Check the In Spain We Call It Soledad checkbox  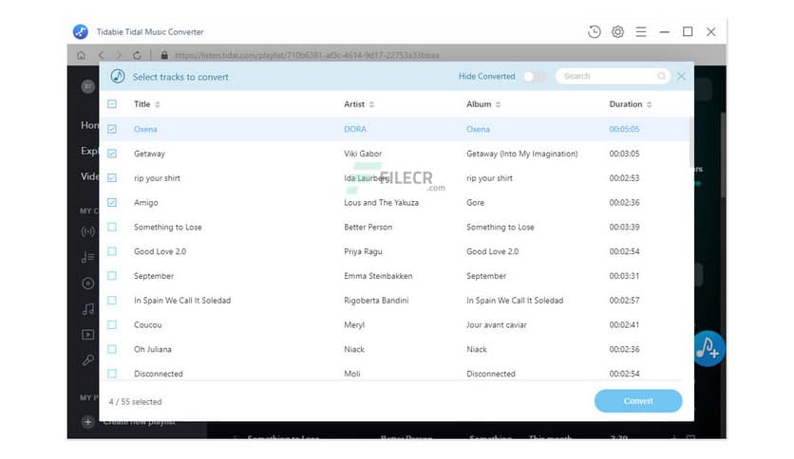point(112,301)
